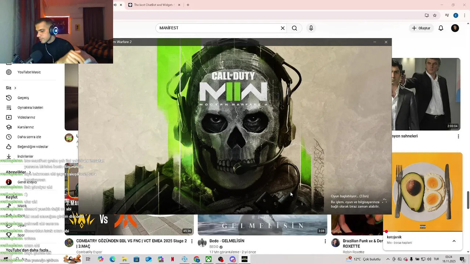Click the taskbar microphone tray icon

pos(412,259)
